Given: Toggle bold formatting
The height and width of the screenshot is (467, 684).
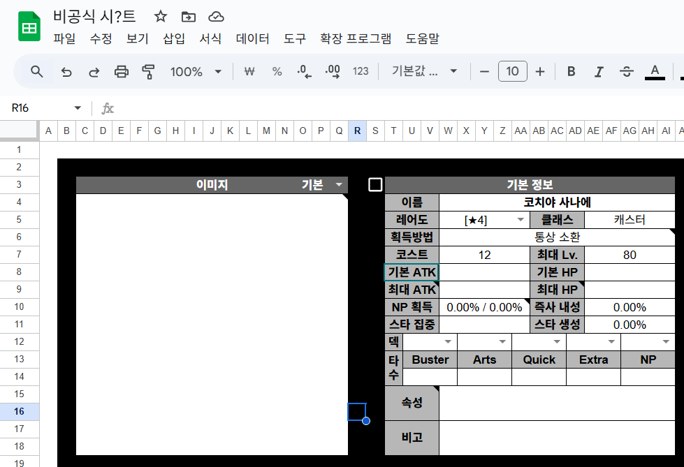Looking at the screenshot, I should [571, 71].
